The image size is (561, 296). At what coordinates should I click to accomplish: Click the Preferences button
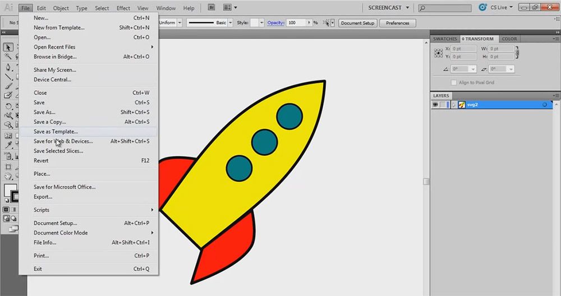398,23
